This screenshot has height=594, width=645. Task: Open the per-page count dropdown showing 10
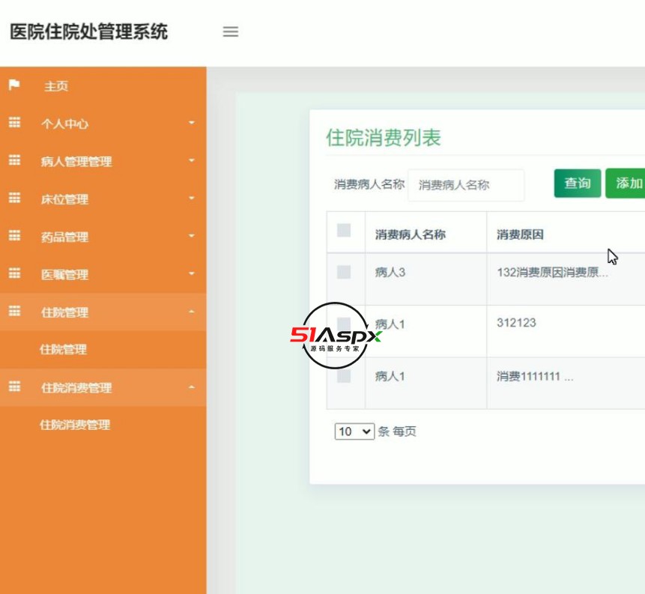coord(355,430)
